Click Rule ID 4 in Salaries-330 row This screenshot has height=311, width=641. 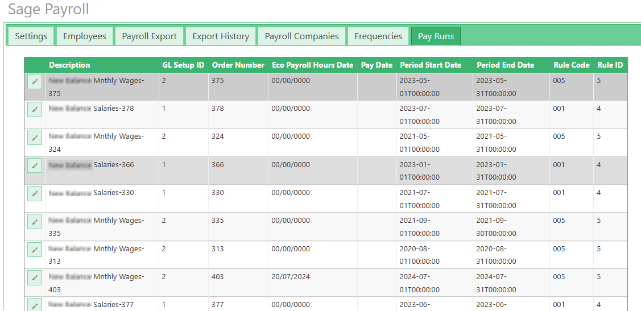click(x=599, y=193)
